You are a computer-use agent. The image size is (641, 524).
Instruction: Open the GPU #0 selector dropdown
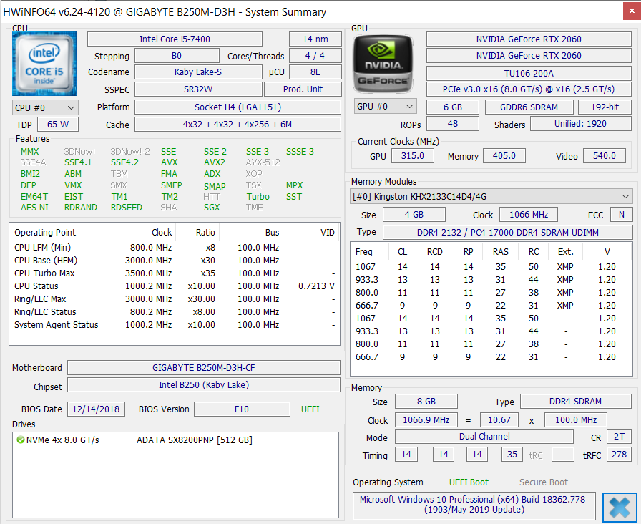(x=385, y=107)
